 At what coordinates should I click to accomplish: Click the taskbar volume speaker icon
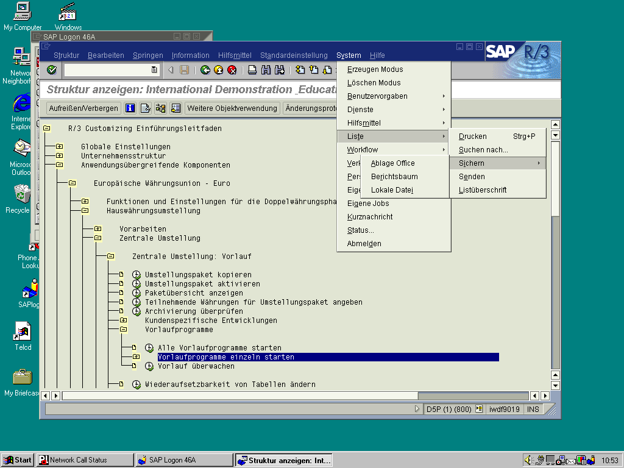[528, 460]
